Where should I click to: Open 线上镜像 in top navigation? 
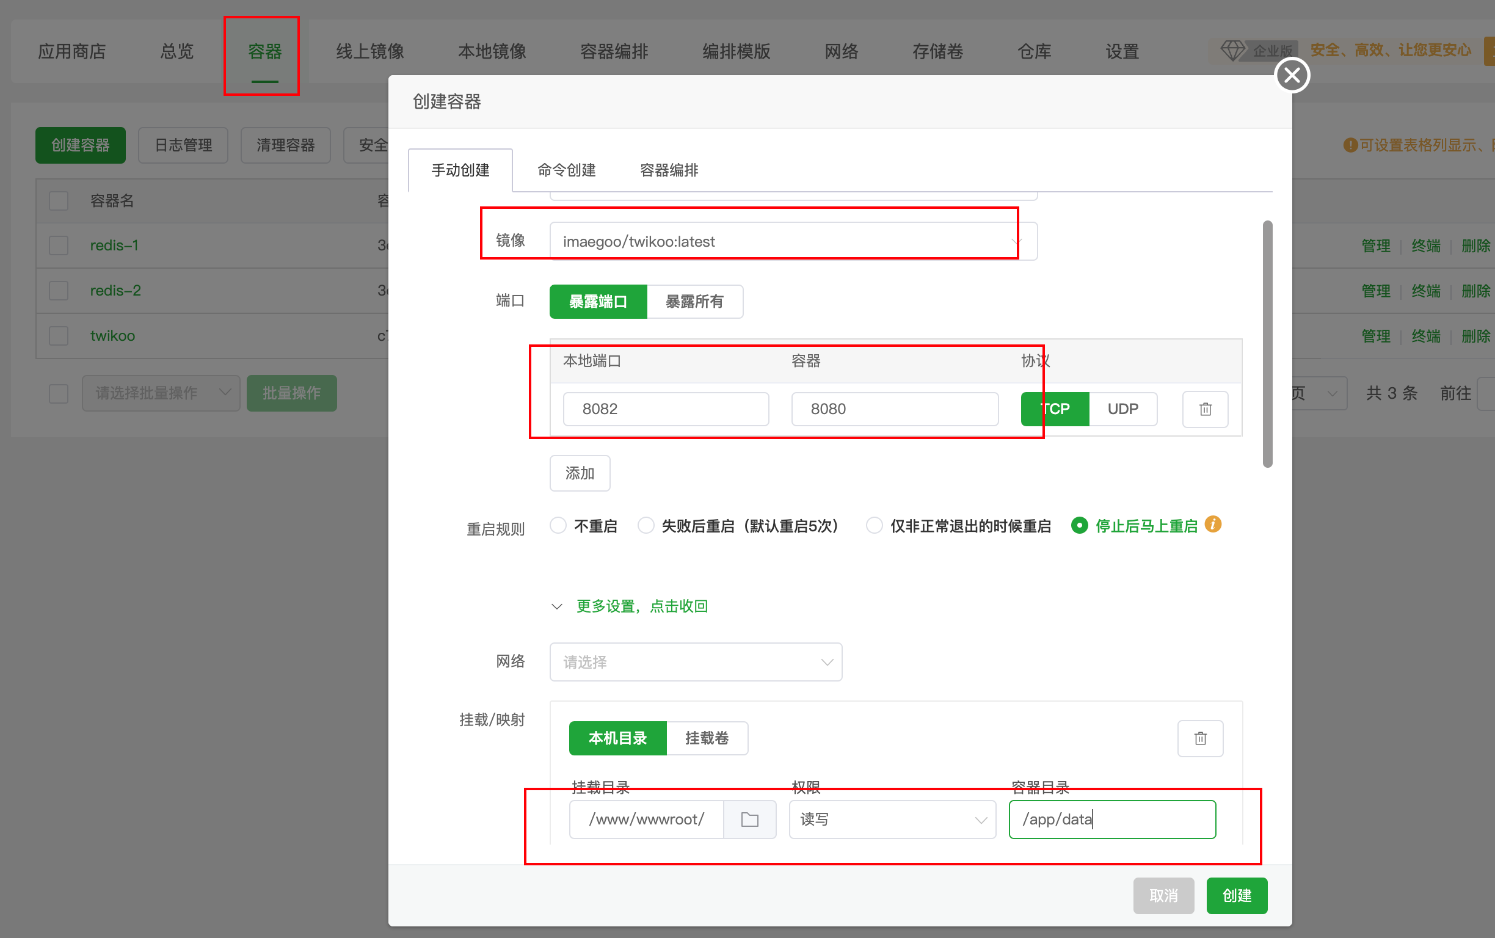(x=369, y=51)
